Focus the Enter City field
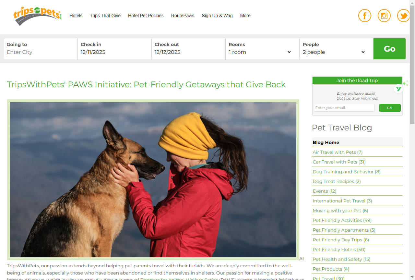This screenshot has width=415, height=280. pos(41,52)
